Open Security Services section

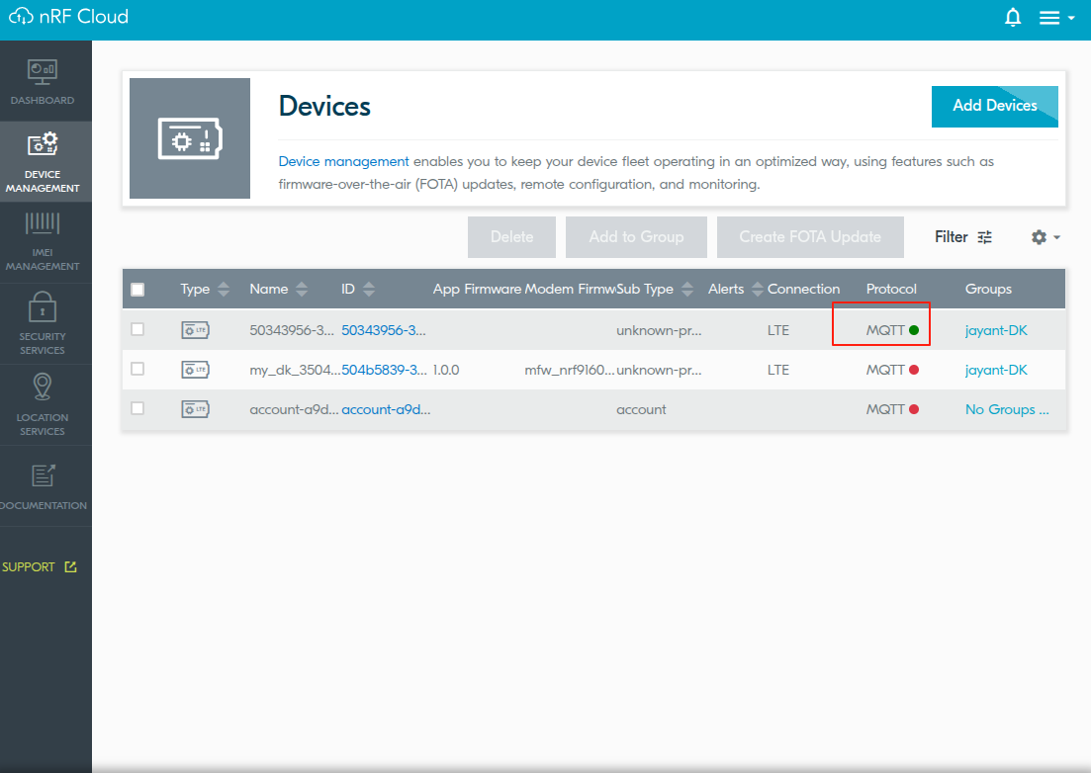(x=43, y=323)
